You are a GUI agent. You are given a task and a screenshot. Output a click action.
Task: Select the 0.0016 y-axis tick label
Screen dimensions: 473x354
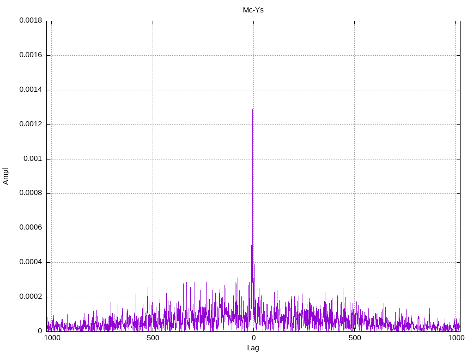click(30, 55)
